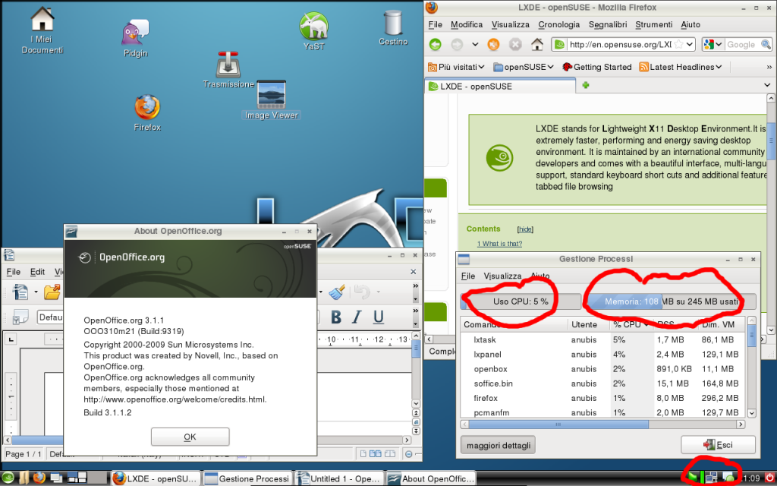Viewport: 777px width, 486px height.
Task: Click the OpenOffice Open folder icon
Action: pos(52,292)
